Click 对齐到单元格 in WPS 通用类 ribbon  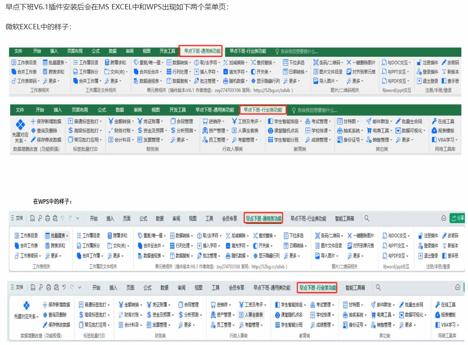(x=361, y=246)
